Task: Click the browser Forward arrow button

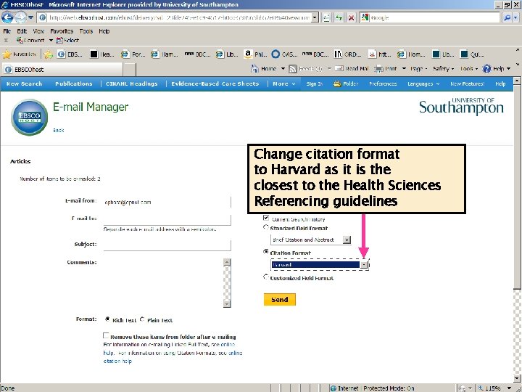Action: [20, 17]
